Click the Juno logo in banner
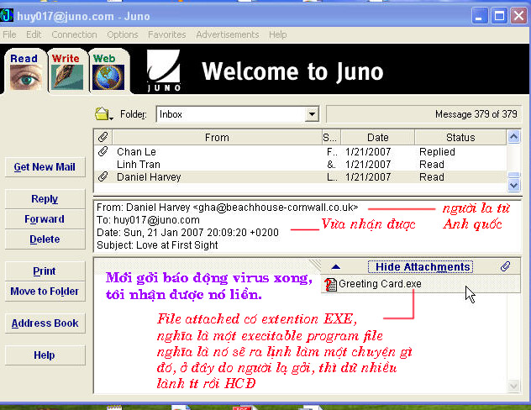 164,71
